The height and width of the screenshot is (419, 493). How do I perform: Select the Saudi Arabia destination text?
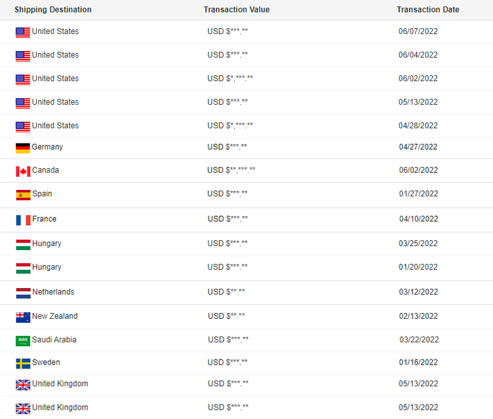pyautogui.click(x=54, y=340)
